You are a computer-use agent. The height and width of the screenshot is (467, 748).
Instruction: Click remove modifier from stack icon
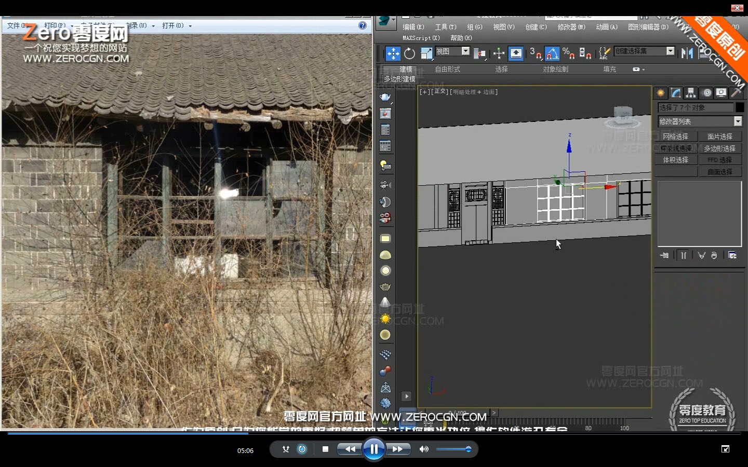click(714, 255)
